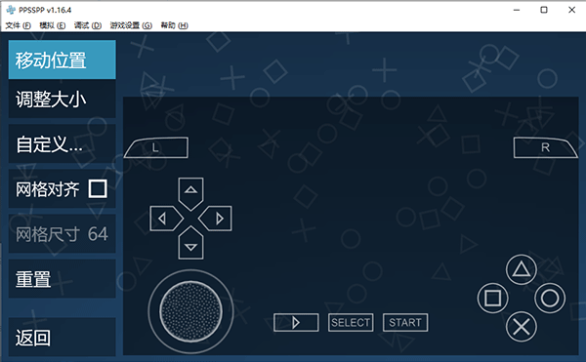The image size is (586, 362).
Task: Select the R shoulder button control
Action: tap(546, 147)
